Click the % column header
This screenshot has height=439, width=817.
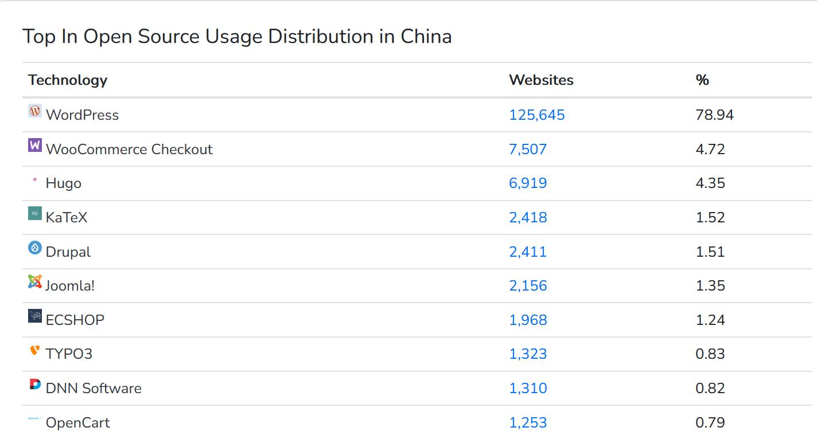tap(702, 80)
